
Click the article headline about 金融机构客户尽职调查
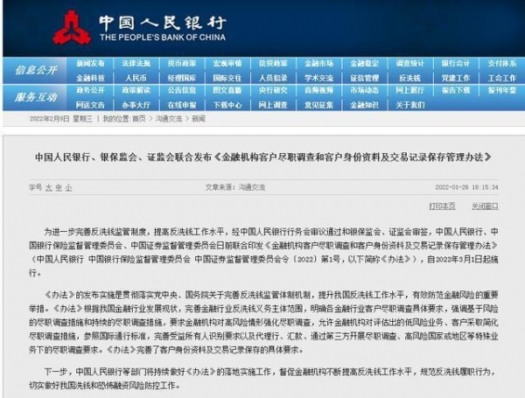click(263, 157)
